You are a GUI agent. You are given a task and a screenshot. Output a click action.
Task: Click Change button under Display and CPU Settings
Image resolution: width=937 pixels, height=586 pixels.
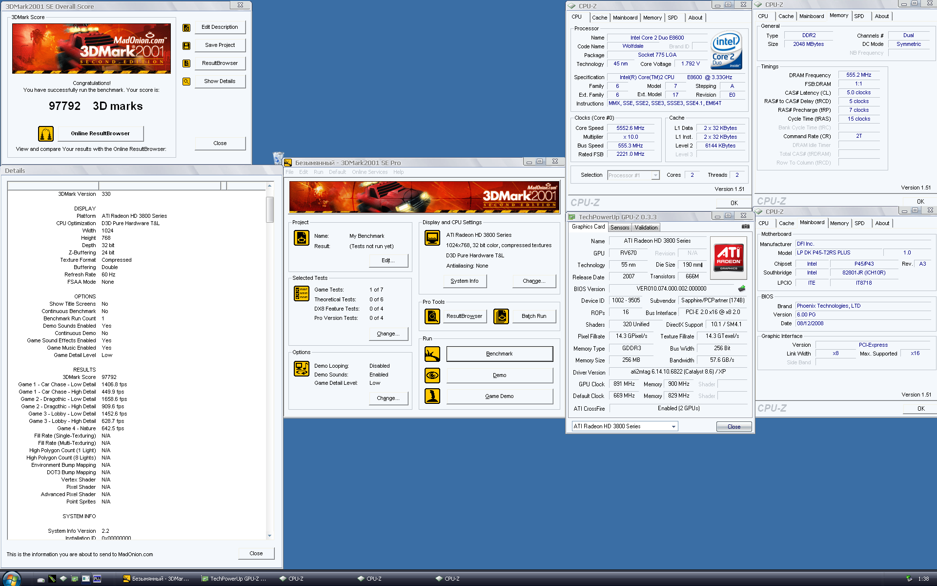534,281
